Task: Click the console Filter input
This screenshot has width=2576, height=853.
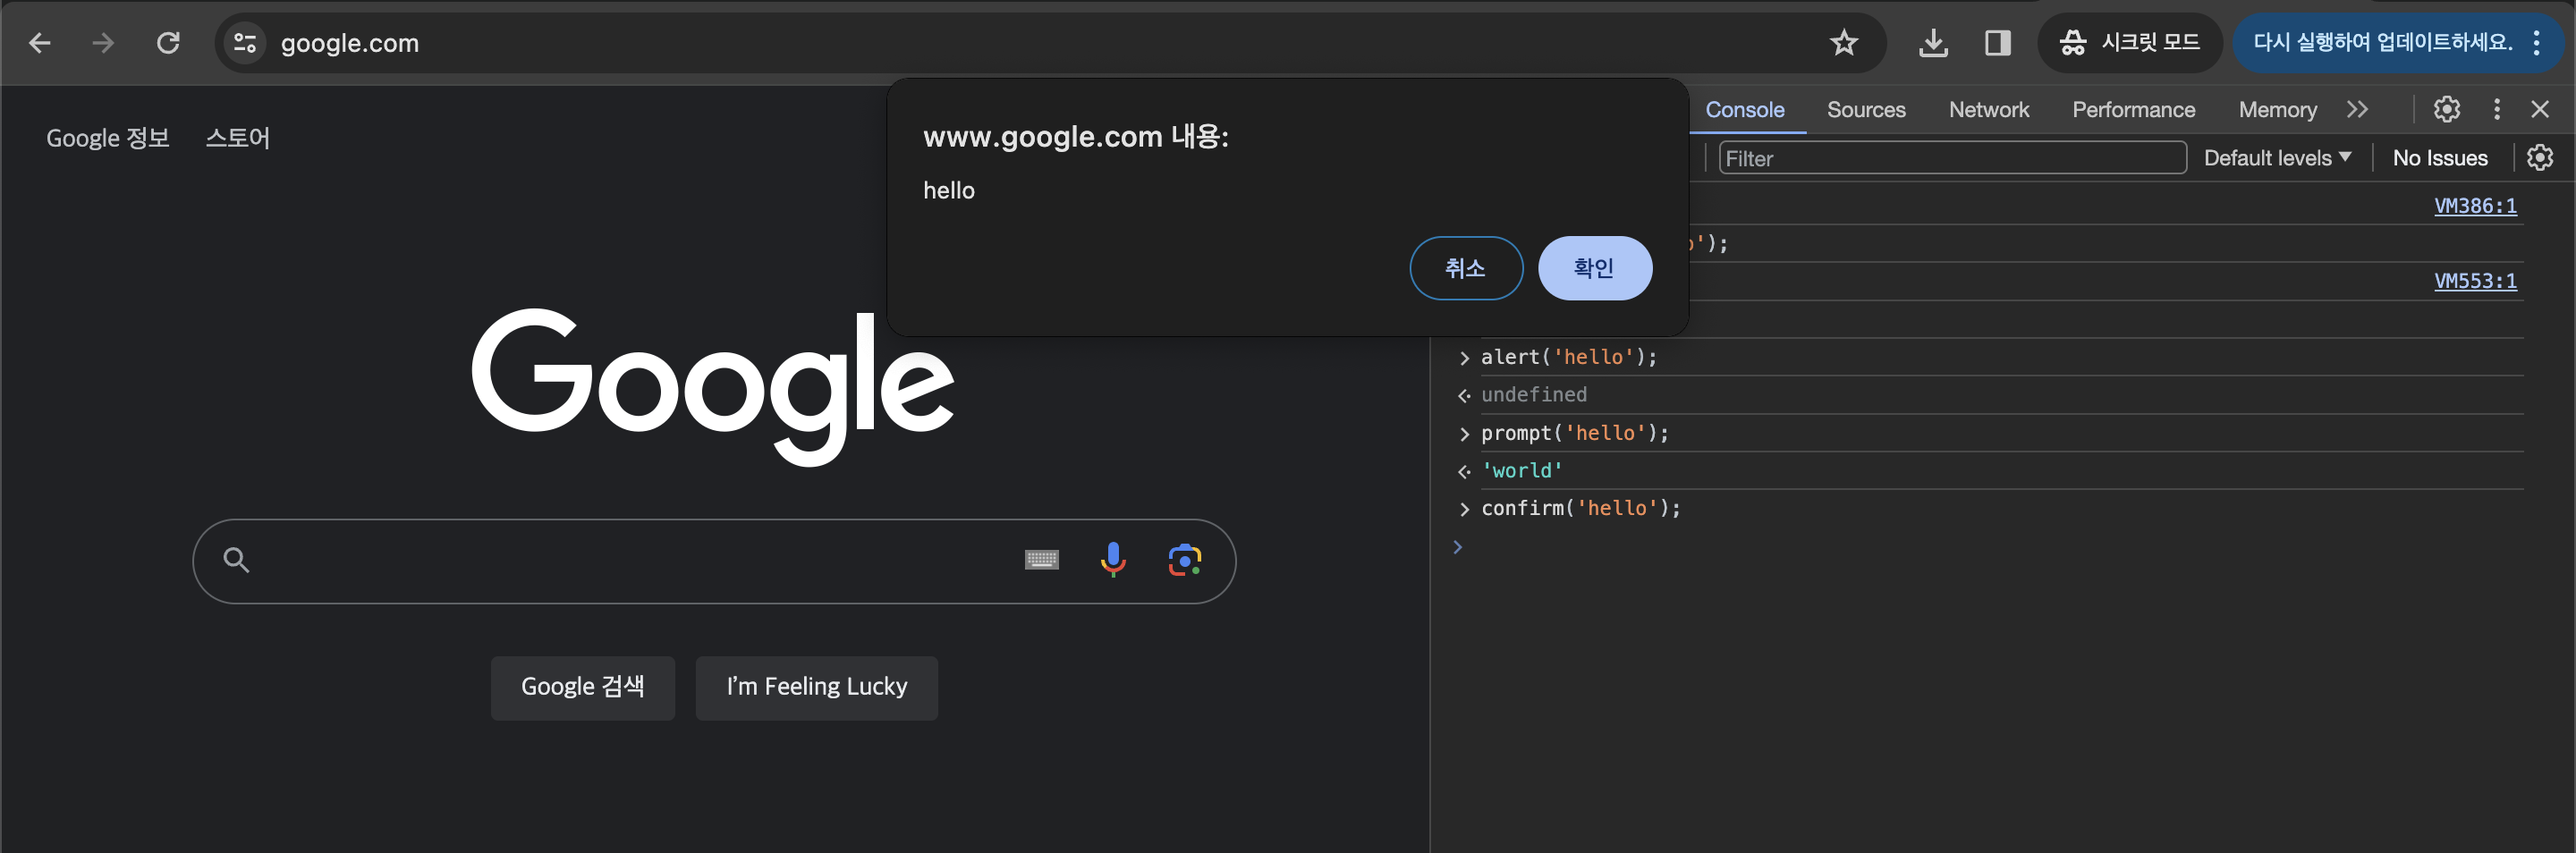Action: [1952, 158]
